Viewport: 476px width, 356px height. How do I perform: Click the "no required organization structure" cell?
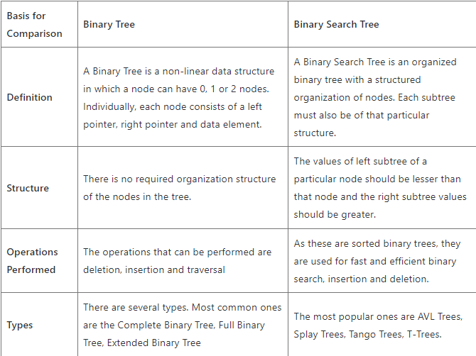pos(179,188)
